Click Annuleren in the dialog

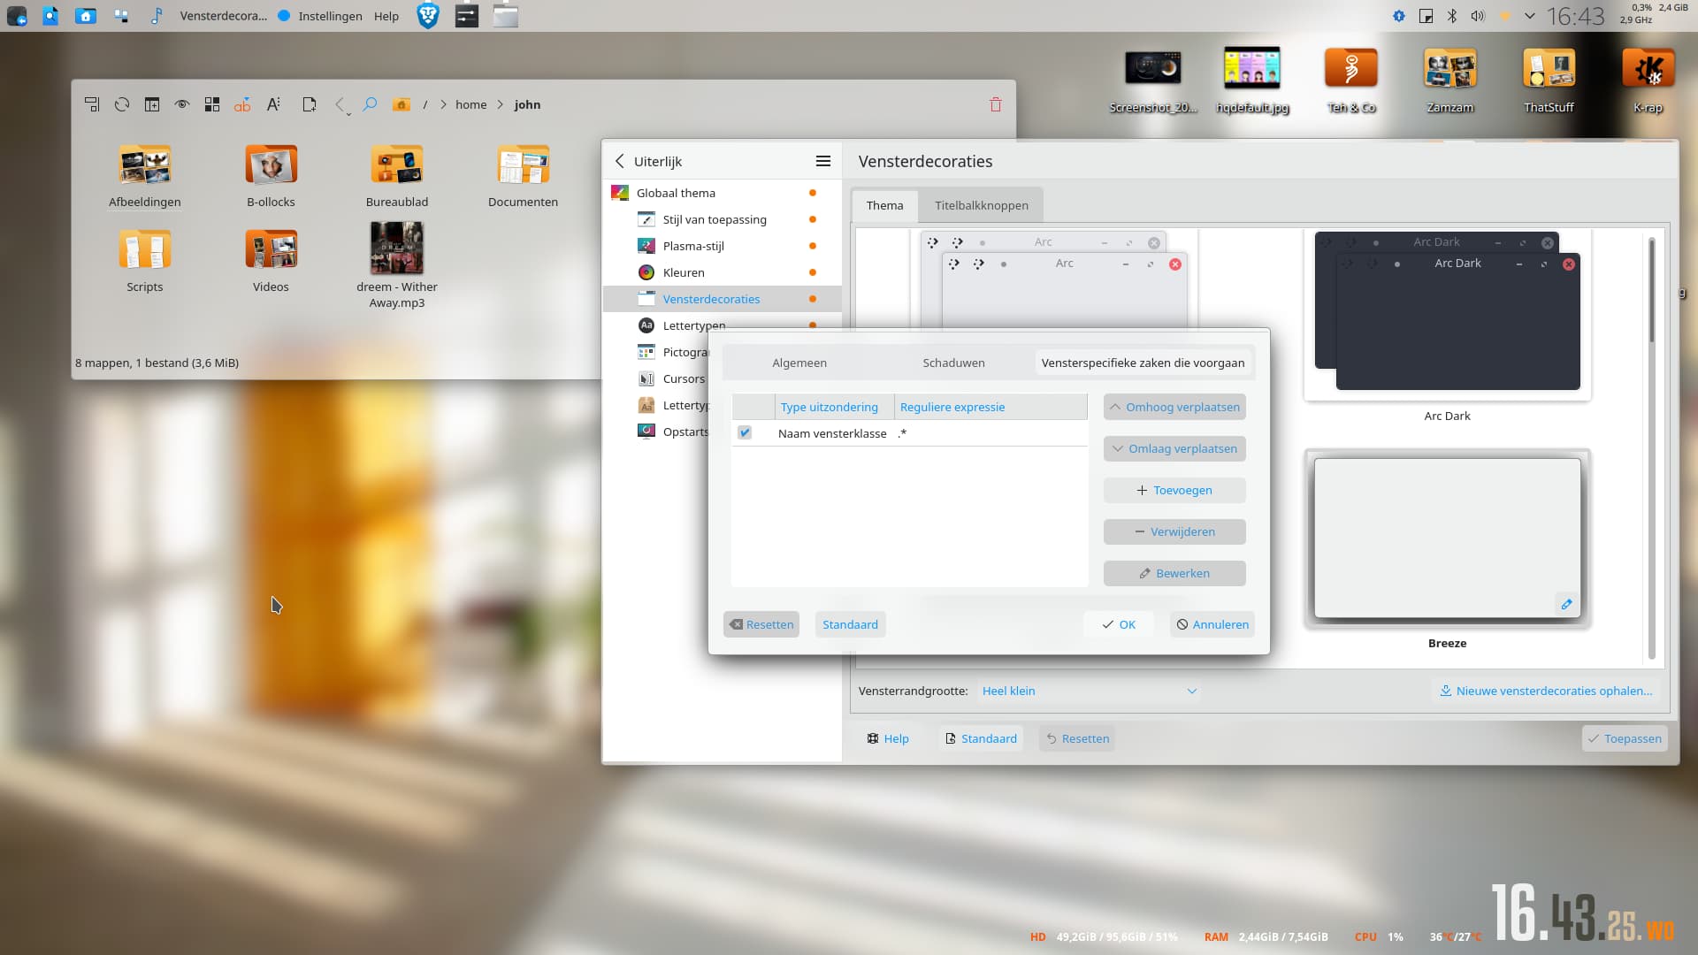tap(1212, 624)
